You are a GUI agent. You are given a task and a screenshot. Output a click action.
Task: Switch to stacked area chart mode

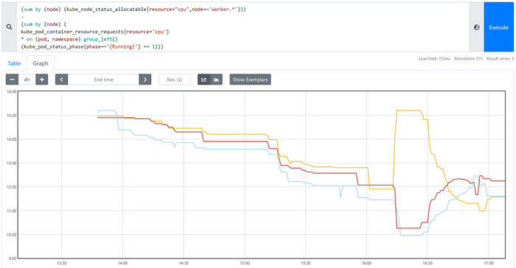(x=216, y=80)
